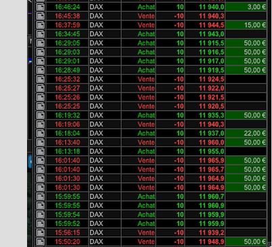Select price cell 11 944,5
Viewport: 272px width, 247px height.
tap(205, 25)
